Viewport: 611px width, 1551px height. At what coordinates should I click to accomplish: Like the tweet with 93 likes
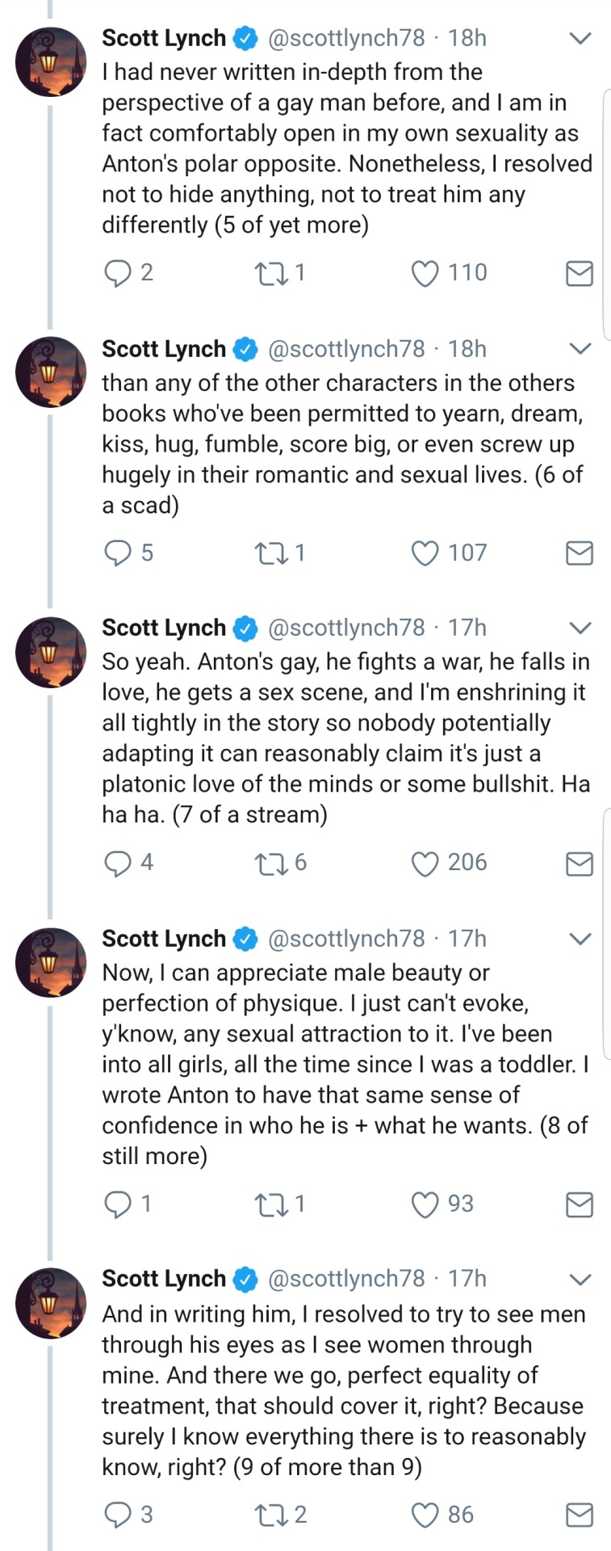(x=425, y=1205)
